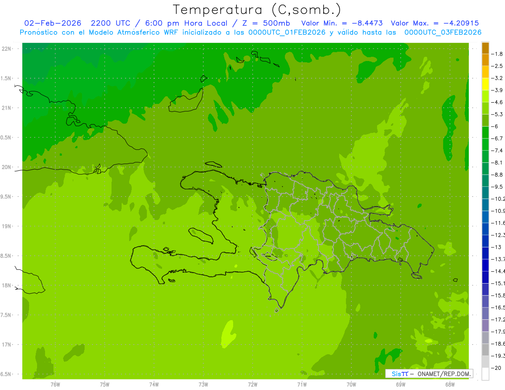Click the -20 colorbar label
This screenshot has width=505, height=390.
[496, 368]
